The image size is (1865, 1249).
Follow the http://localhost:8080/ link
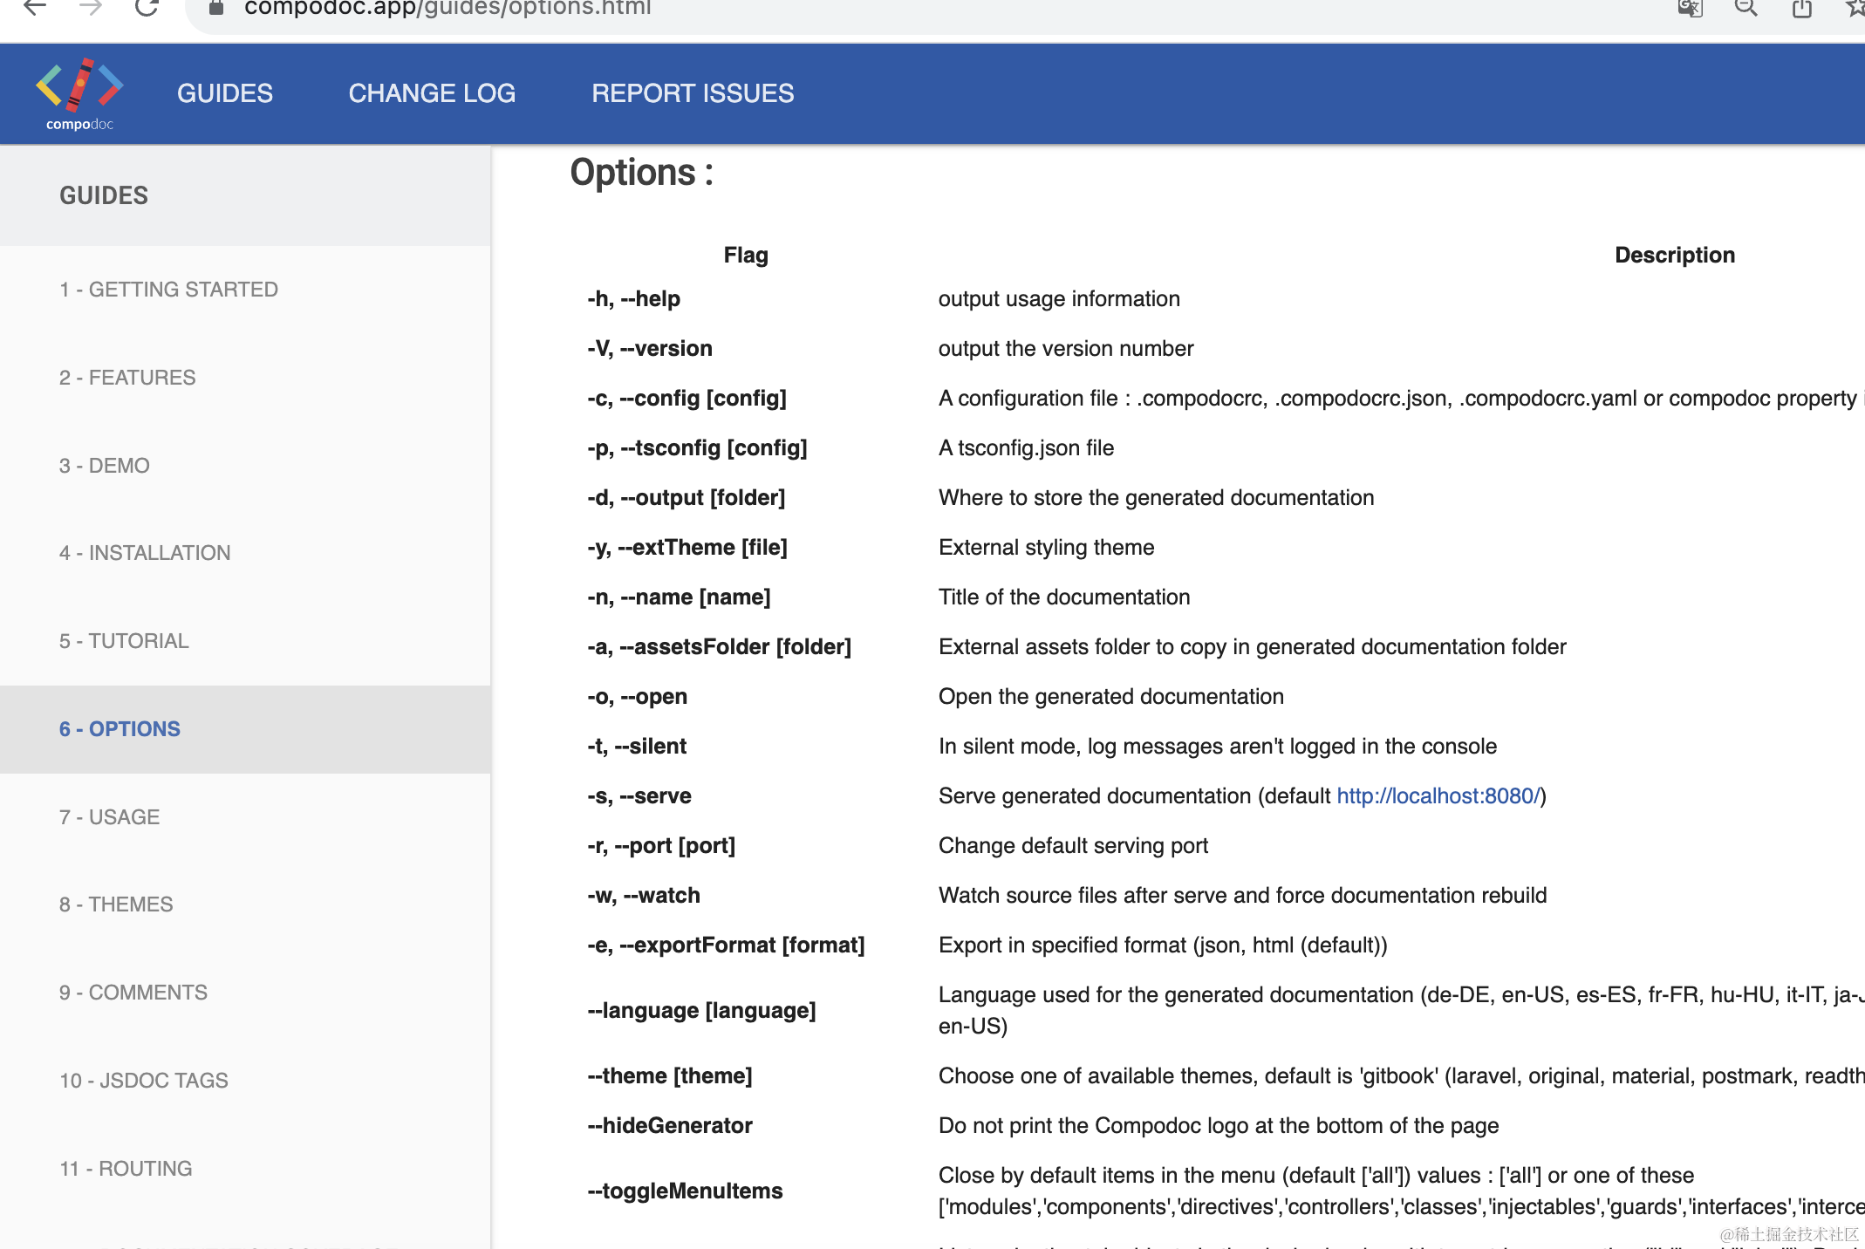click(1438, 795)
